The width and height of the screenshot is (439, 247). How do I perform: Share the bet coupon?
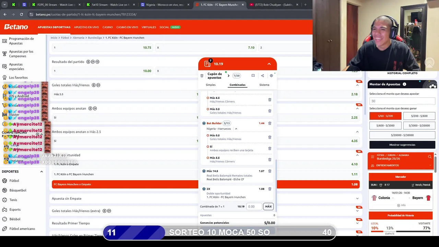point(262,76)
